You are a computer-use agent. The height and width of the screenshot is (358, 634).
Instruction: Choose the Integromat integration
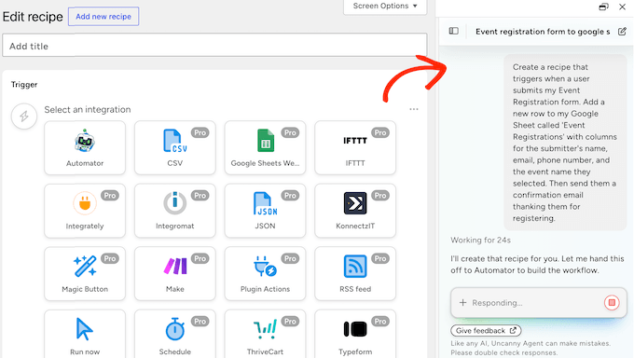click(x=175, y=211)
